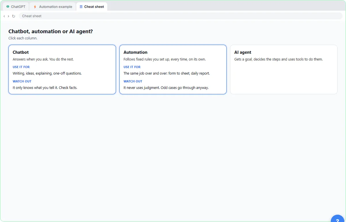Click the Chatbot 'USE IT FOR' label
This screenshot has width=346, height=222.
[x=21, y=67]
